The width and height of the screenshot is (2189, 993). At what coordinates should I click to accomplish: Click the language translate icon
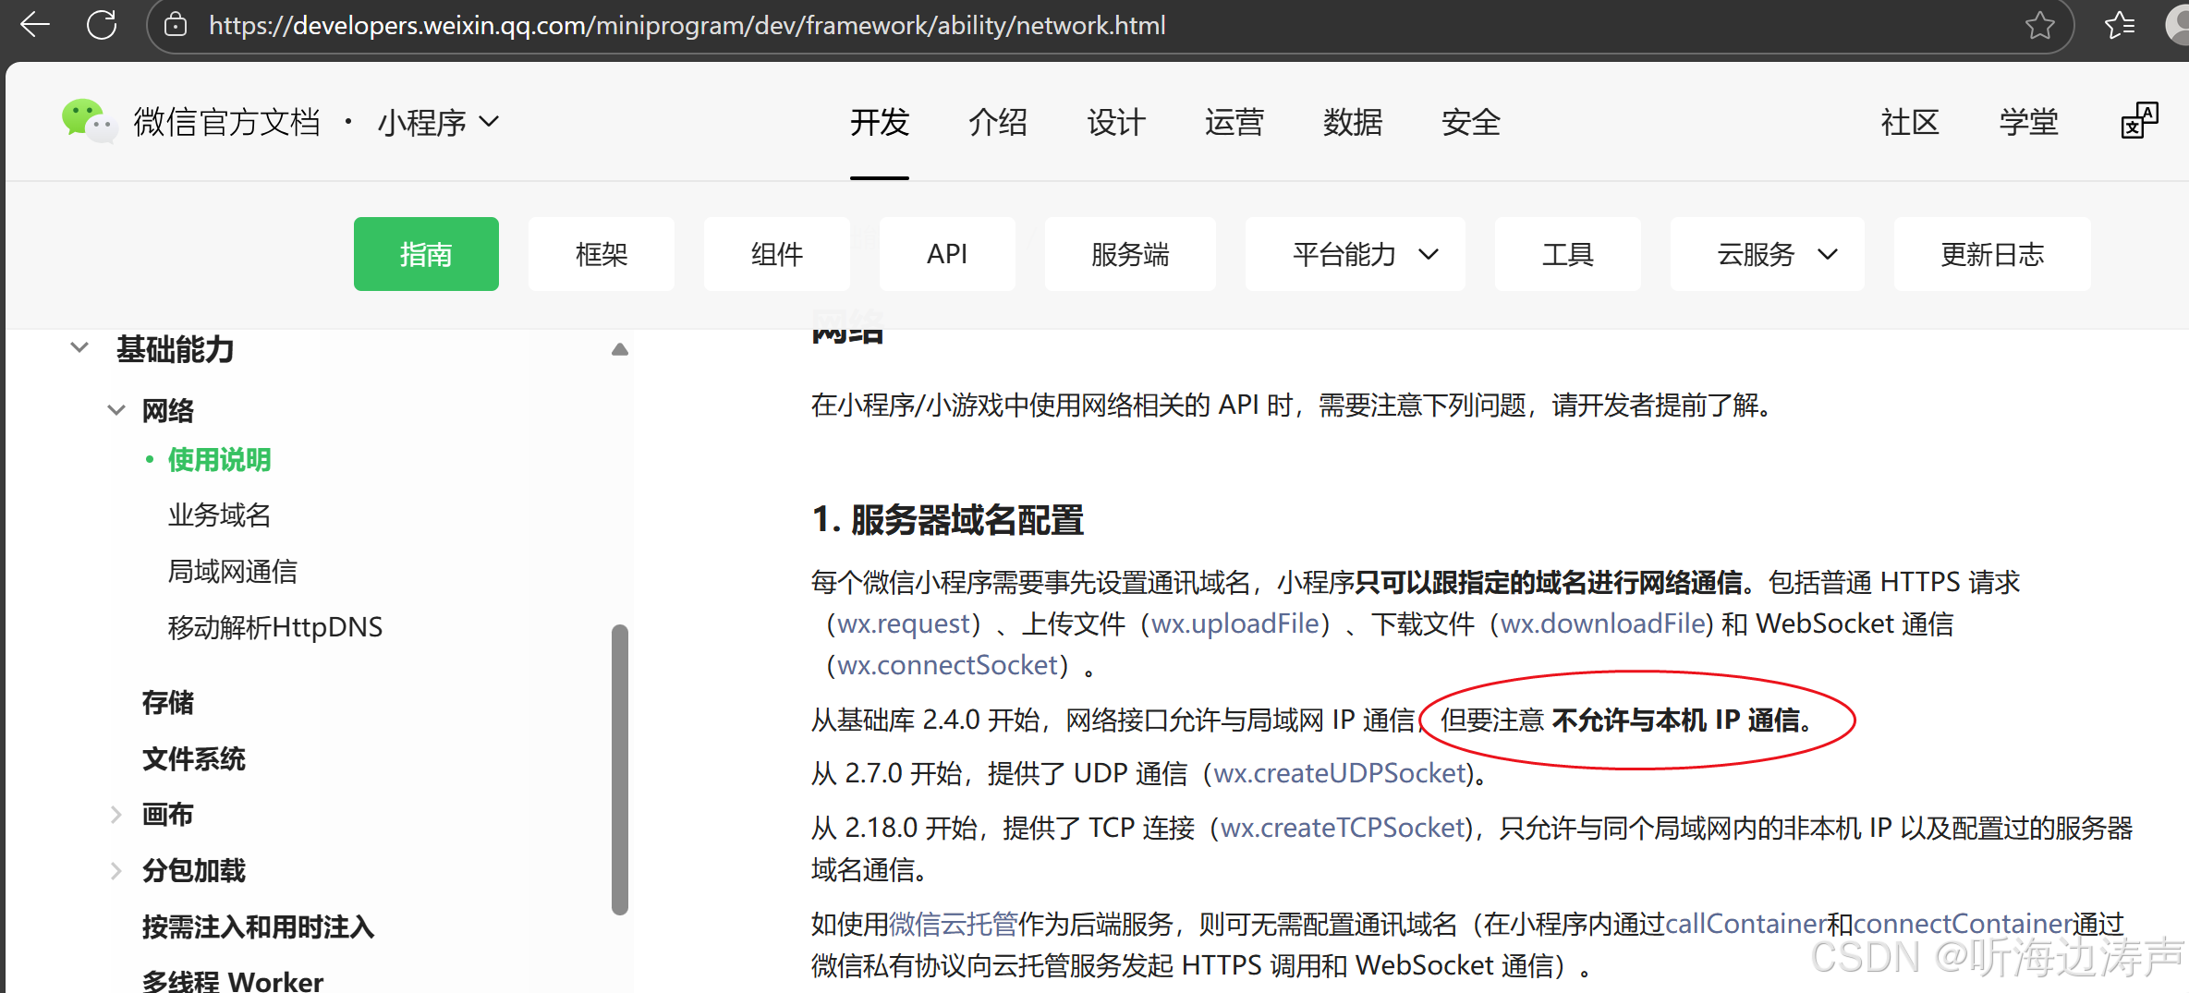(x=2139, y=121)
